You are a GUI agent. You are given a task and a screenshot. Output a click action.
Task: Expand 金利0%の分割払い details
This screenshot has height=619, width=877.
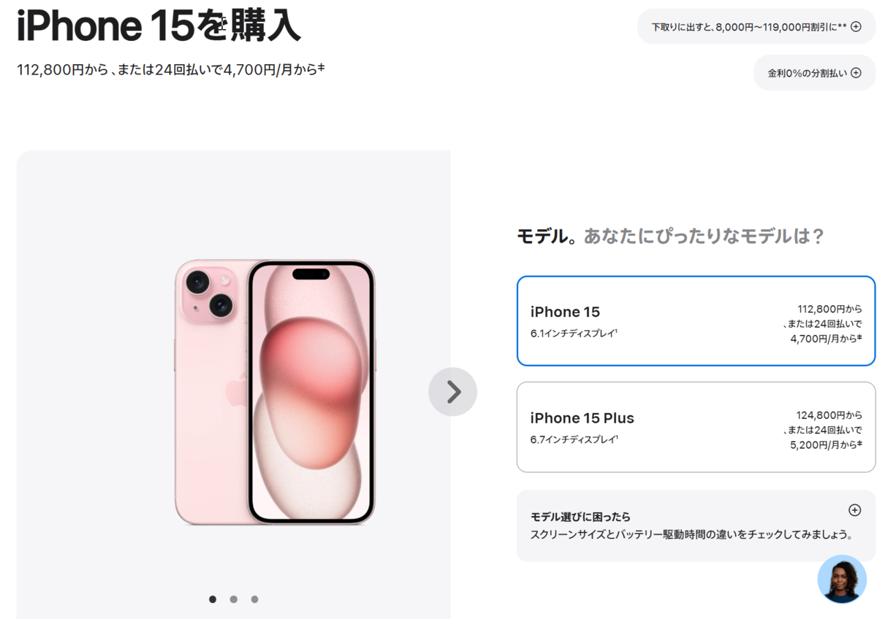click(x=814, y=73)
